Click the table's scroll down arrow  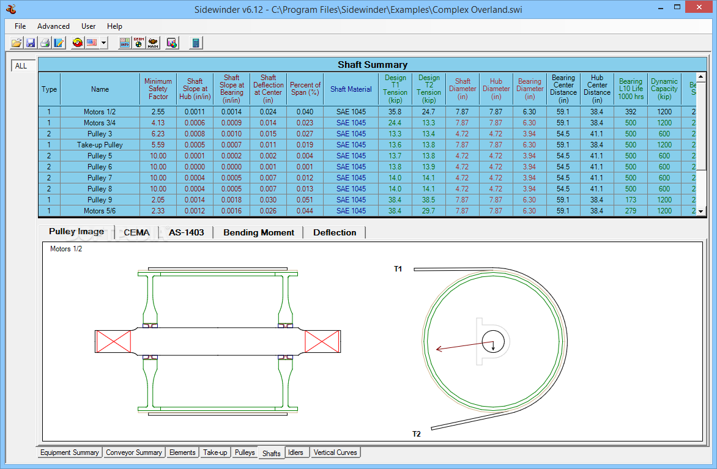pyautogui.click(x=702, y=211)
